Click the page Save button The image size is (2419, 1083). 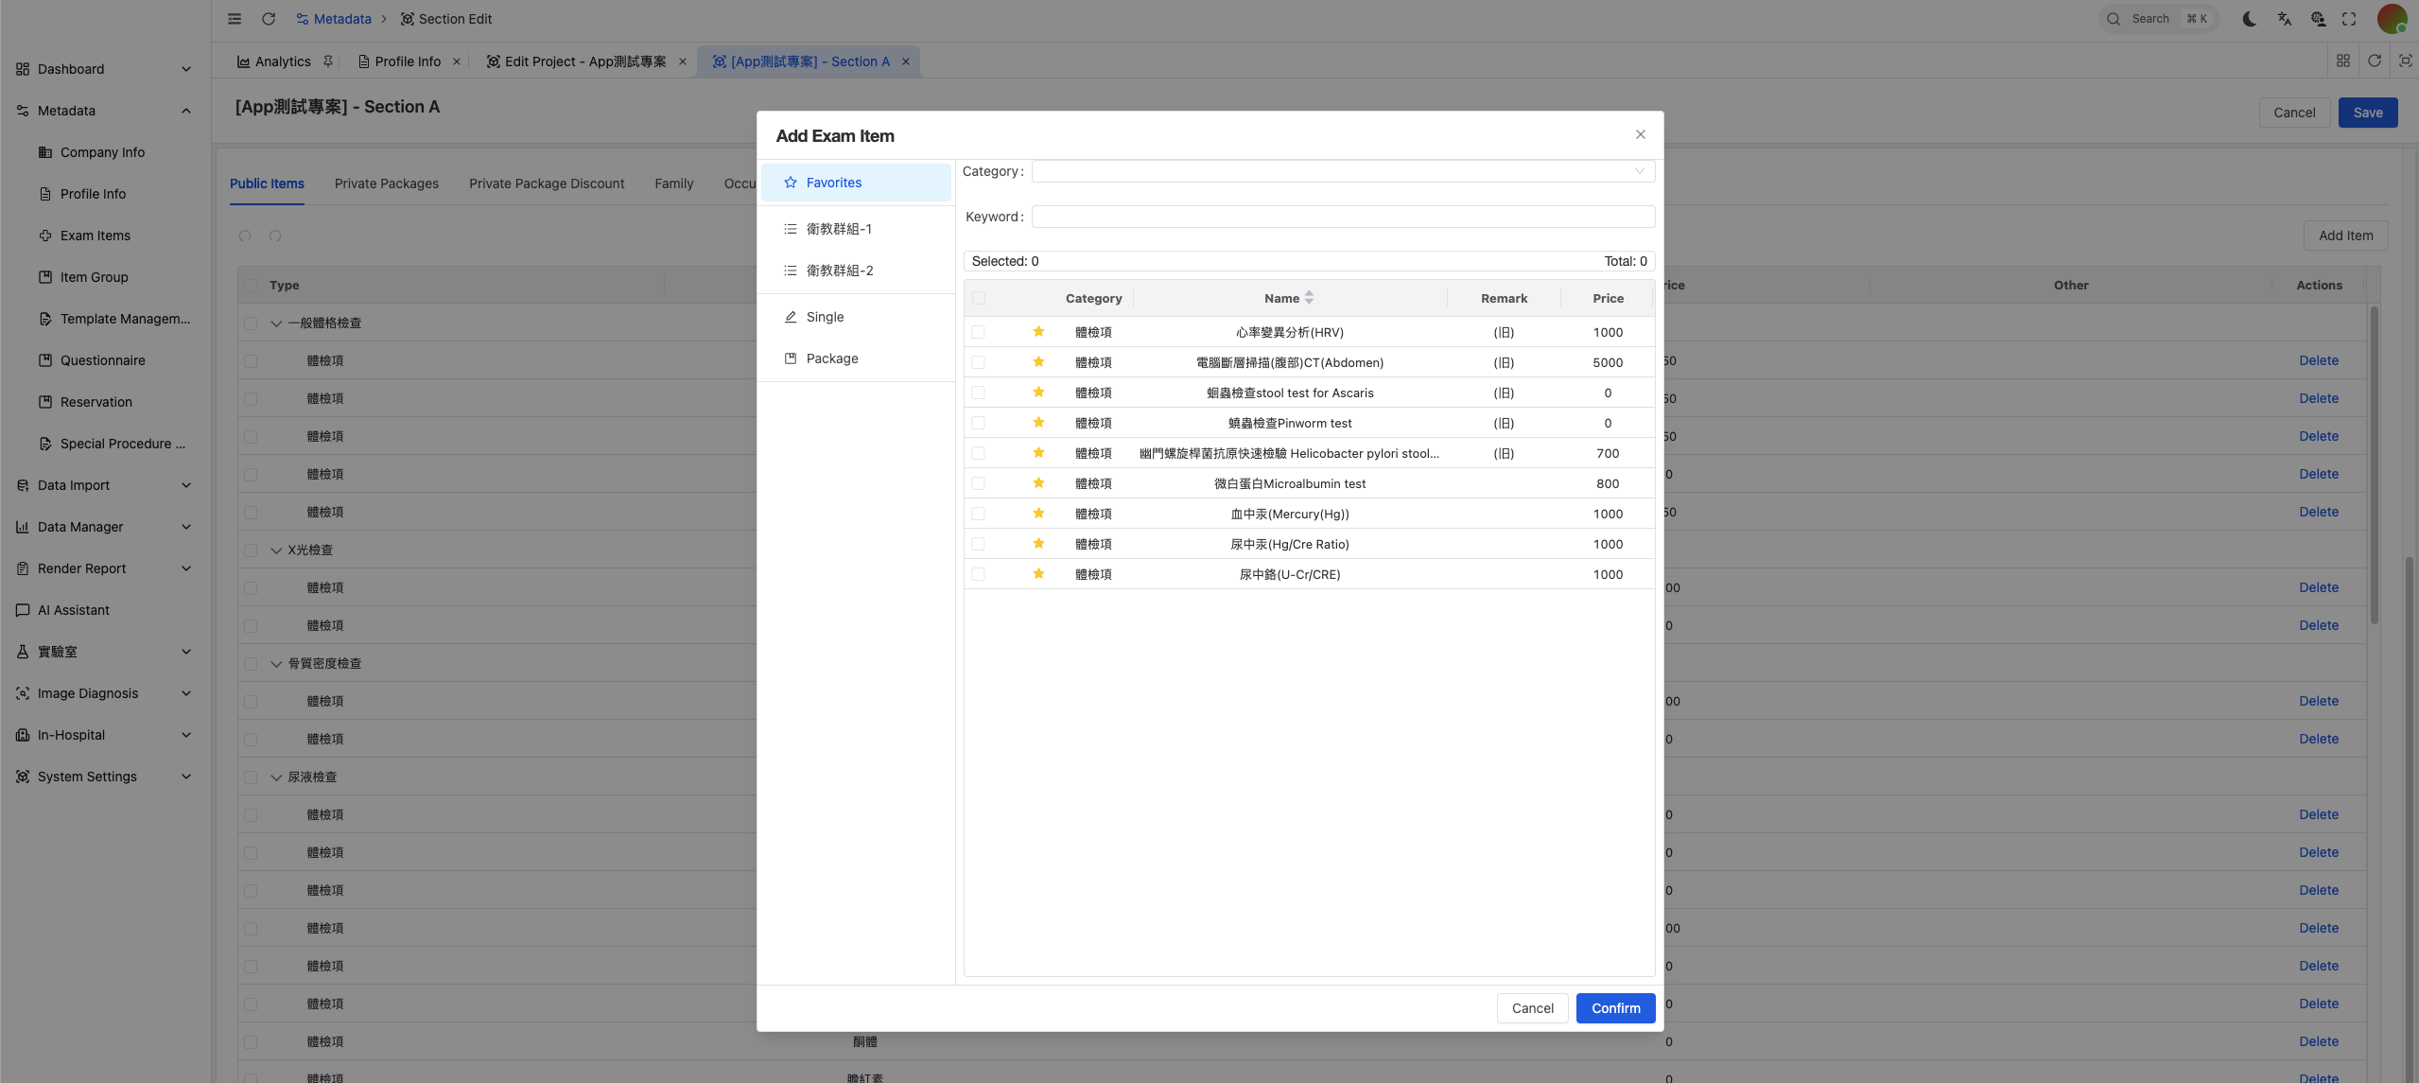click(x=2367, y=113)
